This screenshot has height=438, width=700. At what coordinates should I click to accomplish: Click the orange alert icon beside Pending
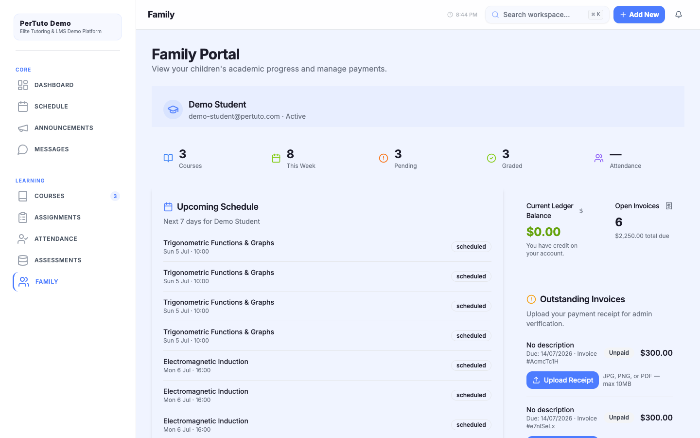(x=384, y=158)
